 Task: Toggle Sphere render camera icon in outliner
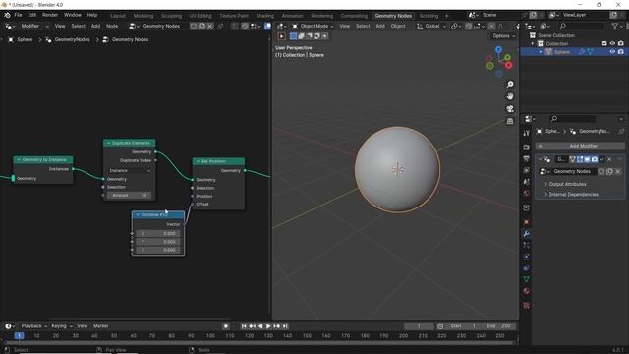tap(620, 52)
